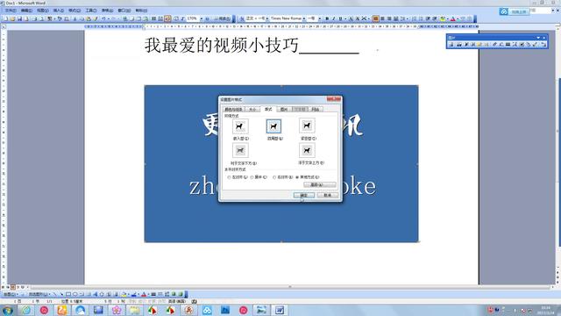Click the Open file toolbar icon
The image size is (561, 316).
(x=13, y=18)
